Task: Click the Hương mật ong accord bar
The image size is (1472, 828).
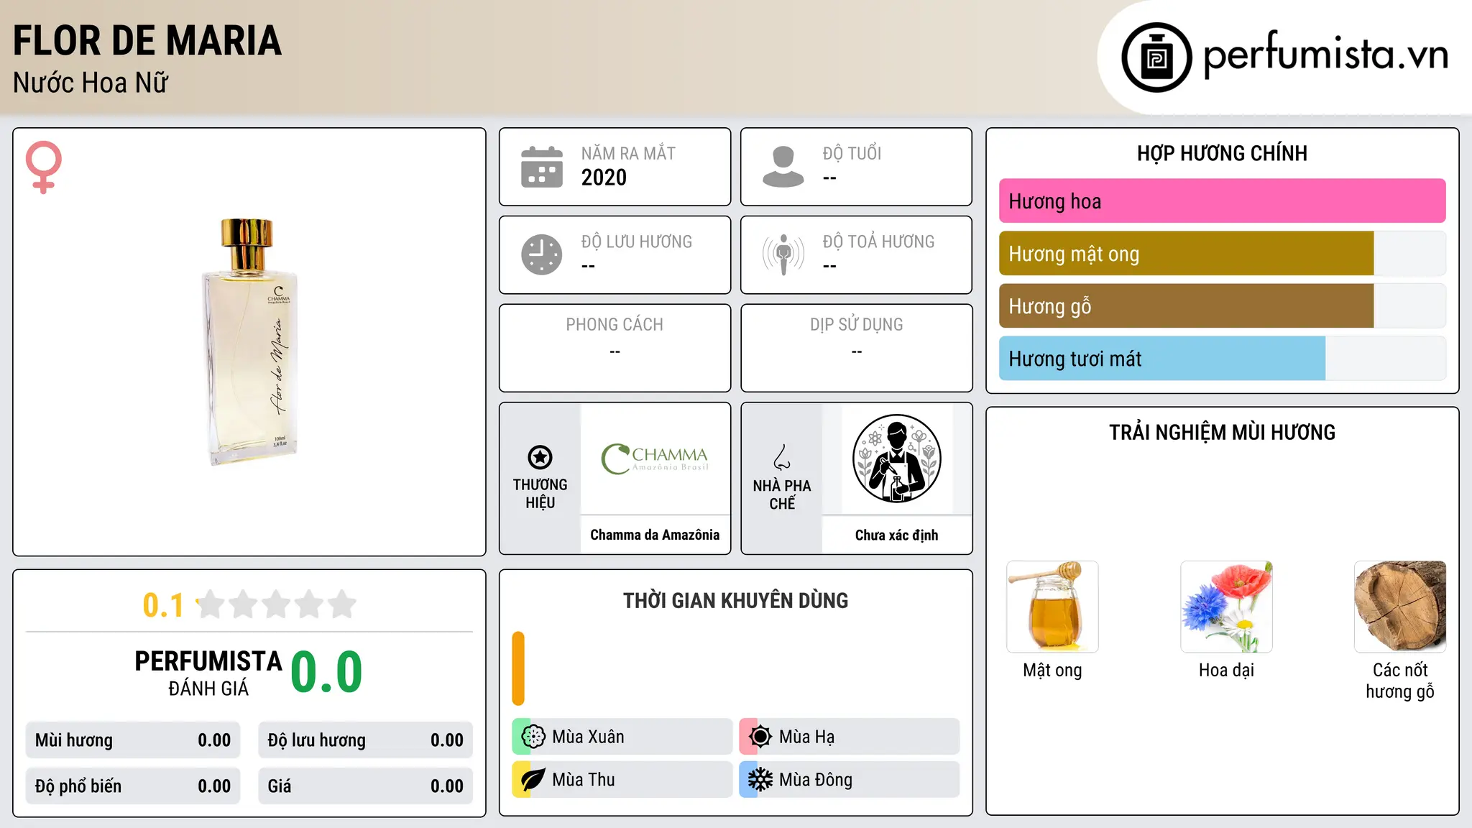Action: [1222, 254]
